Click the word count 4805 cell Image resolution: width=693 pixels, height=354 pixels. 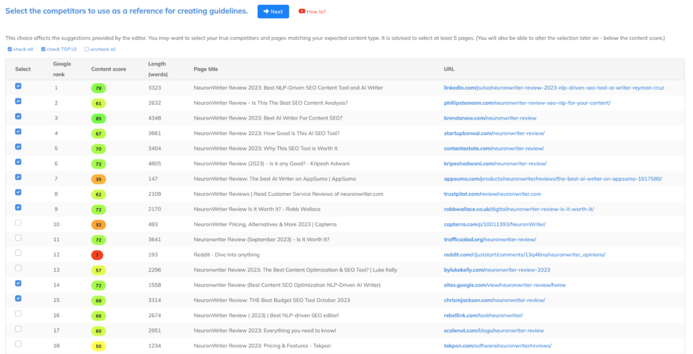point(155,163)
